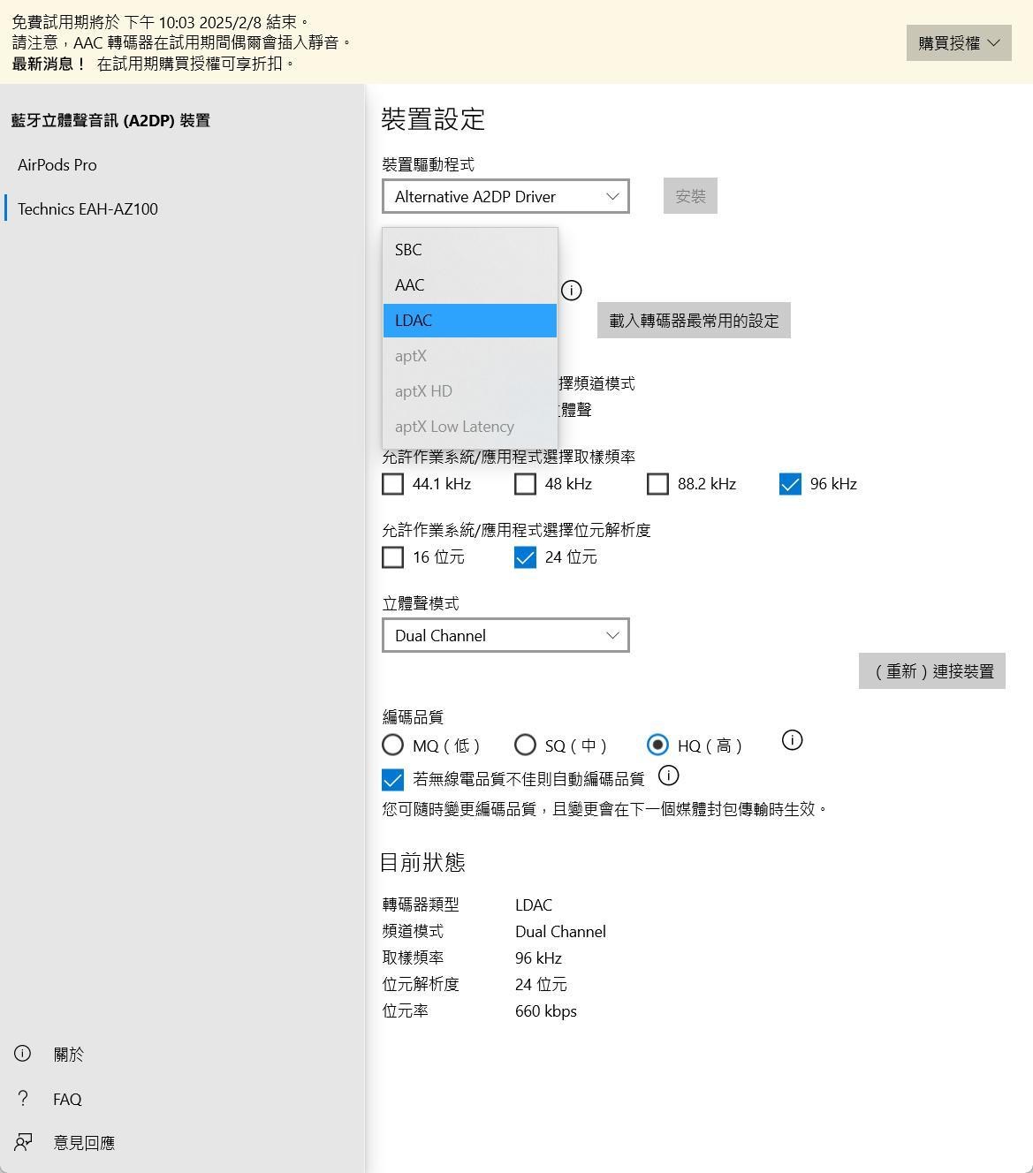Choose AAC from the codec list
This screenshot has width=1033, height=1173.
pos(470,285)
